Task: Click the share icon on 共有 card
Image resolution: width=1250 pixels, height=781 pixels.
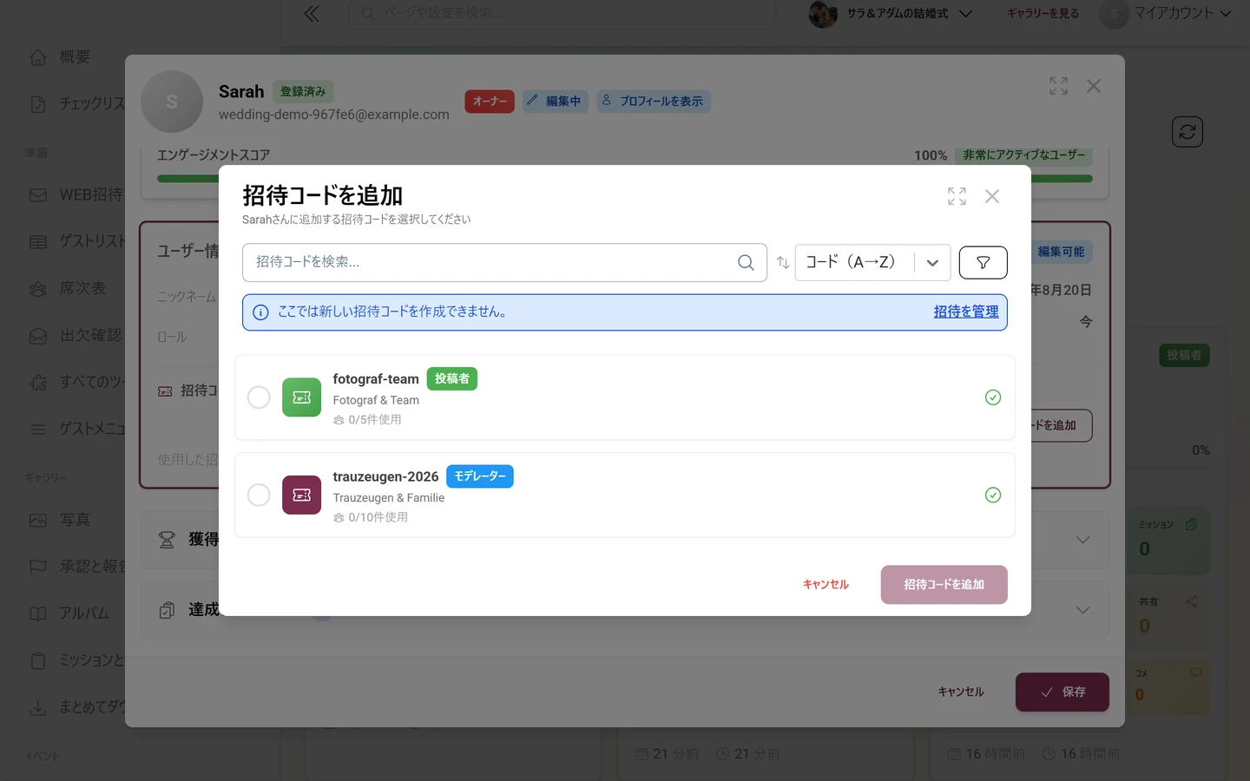Action: [x=1191, y=601]
